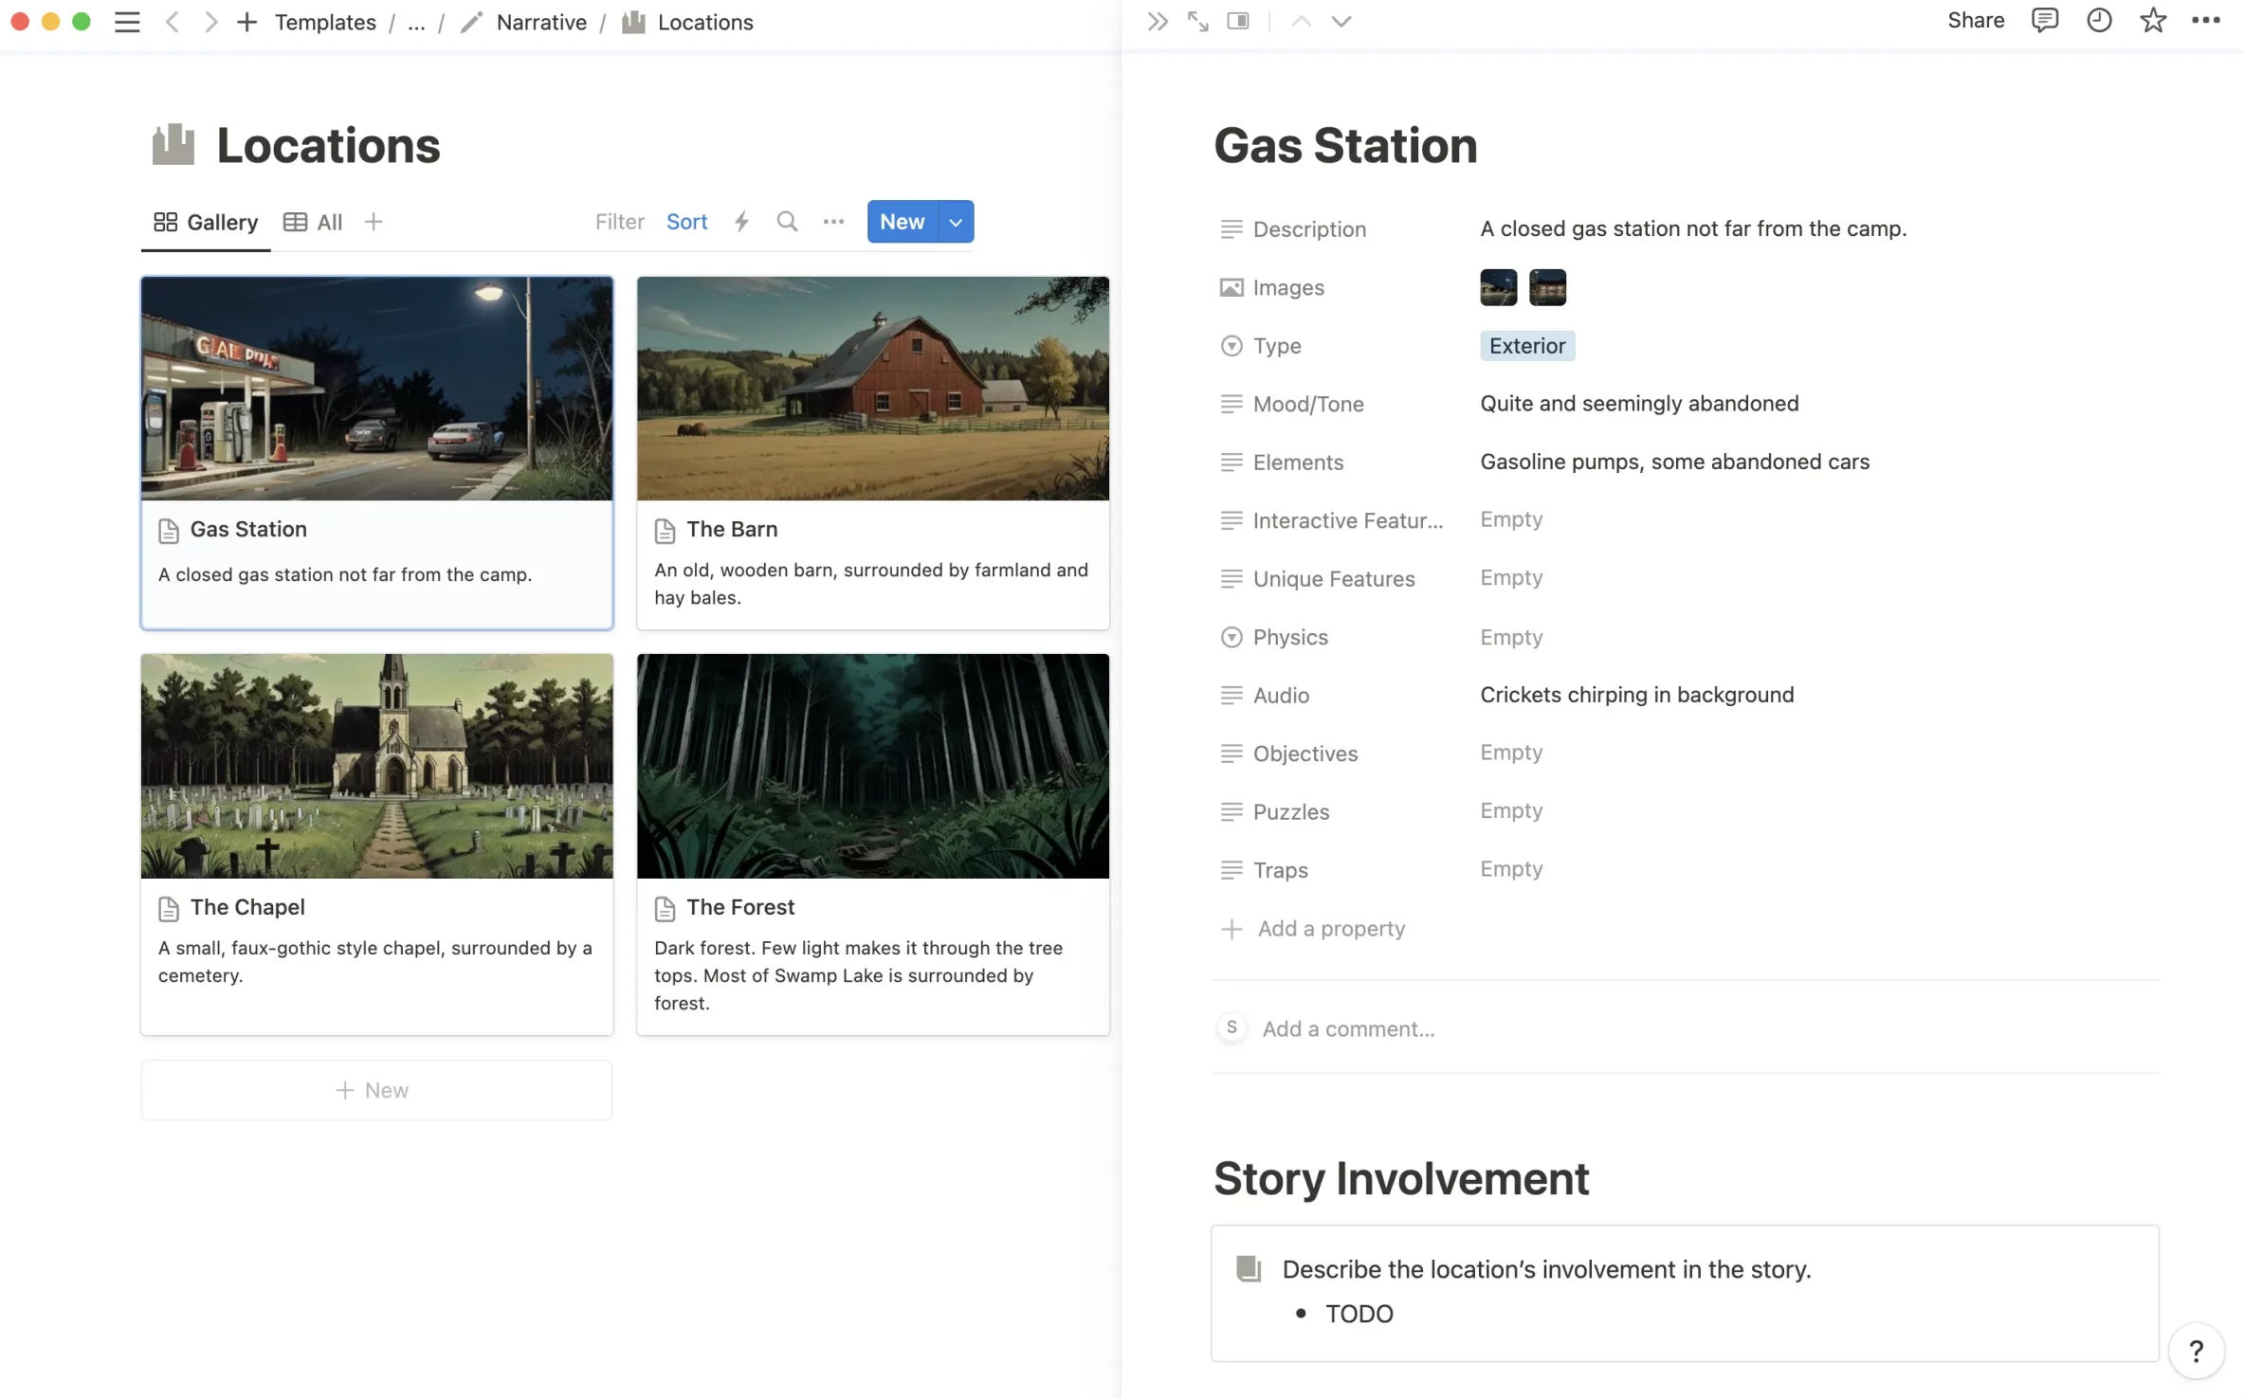Select the Gallery view tab
This screenshot has width=2244, height=1398.
point(206,222)
